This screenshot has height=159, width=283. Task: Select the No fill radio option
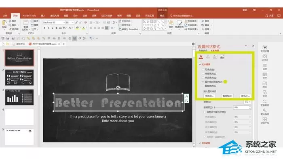coord(203,69)
